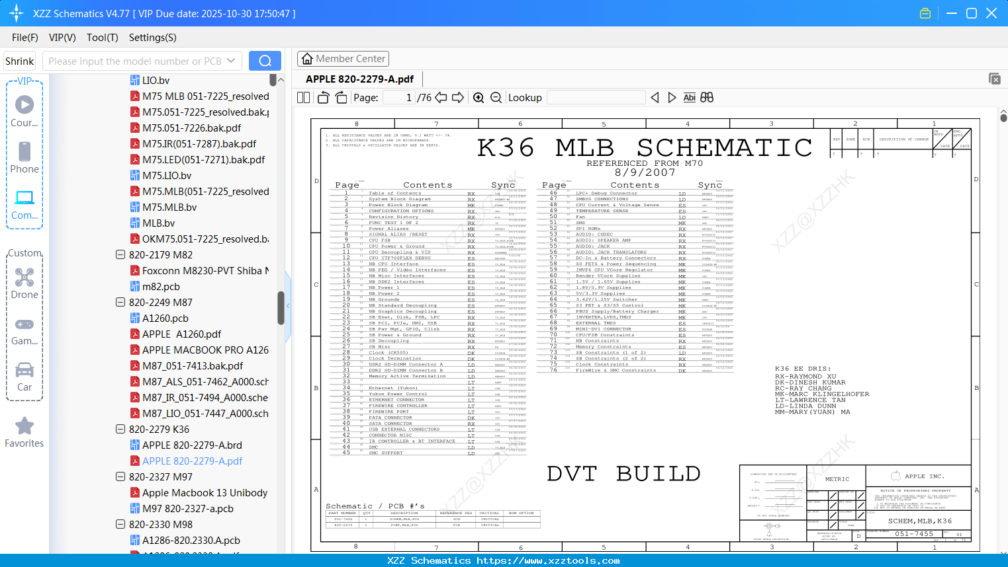The image size is (1008, 567).
Task: Open the Car category
Action: [24, 376]
